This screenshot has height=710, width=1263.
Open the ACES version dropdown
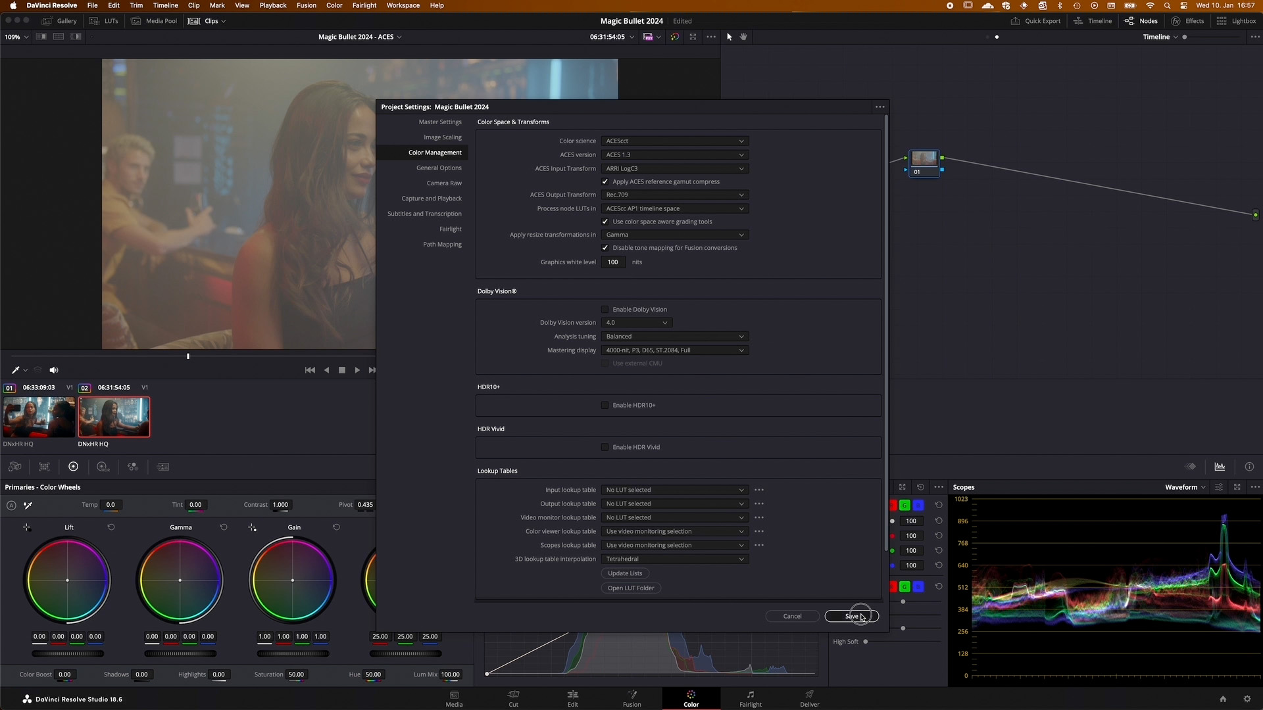coord(675,154)
